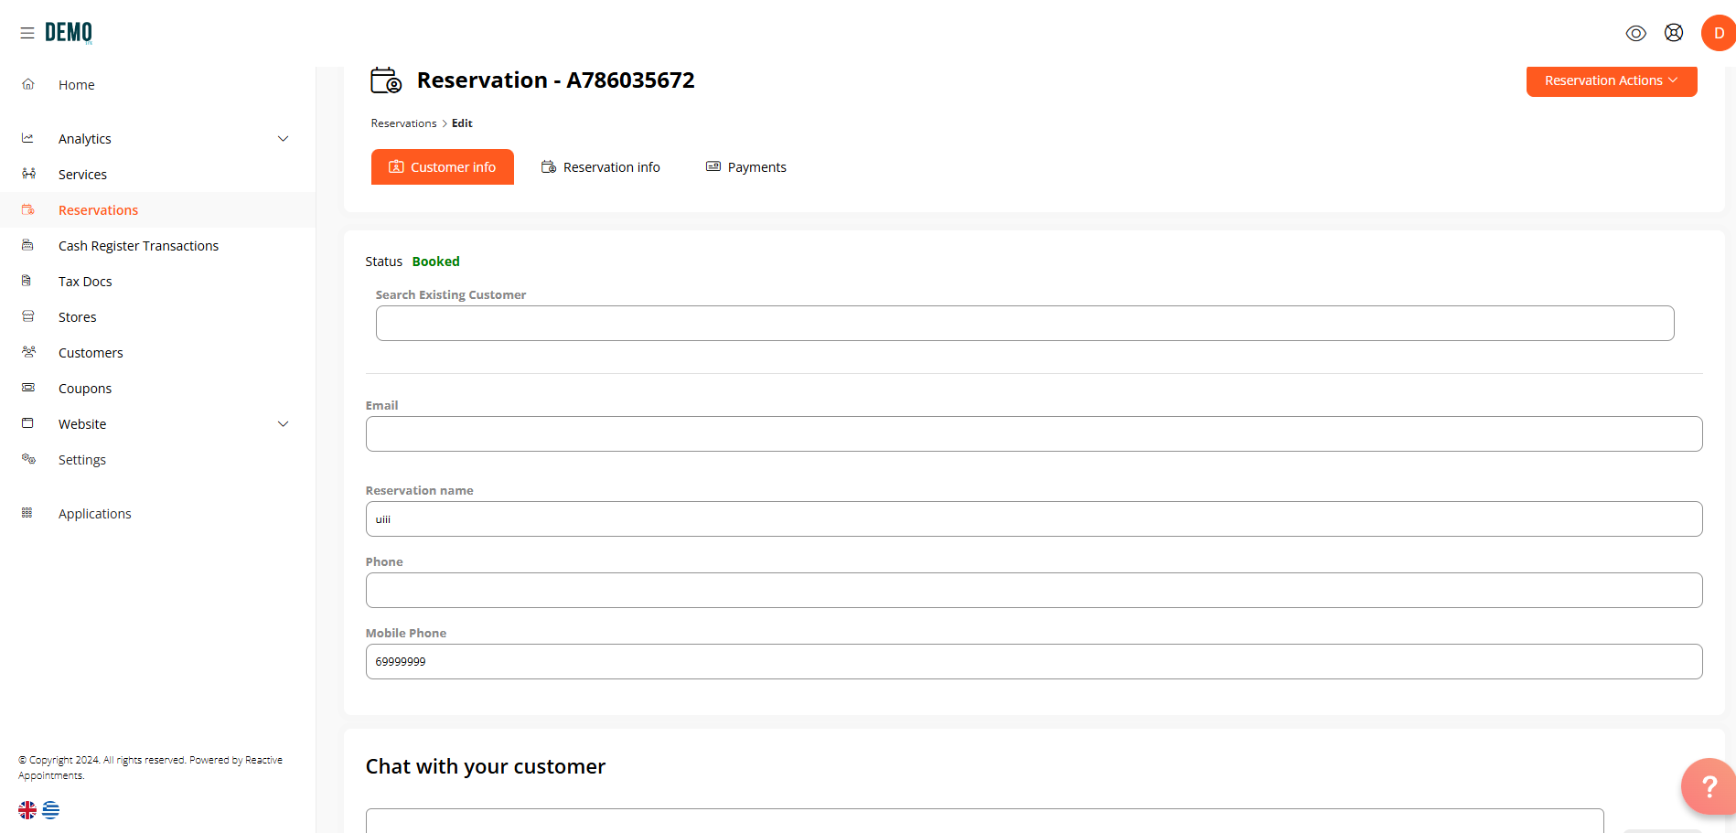Open the user avatar D menu
Screen dimensions: 1736x833
click(x=1717, y=33)
